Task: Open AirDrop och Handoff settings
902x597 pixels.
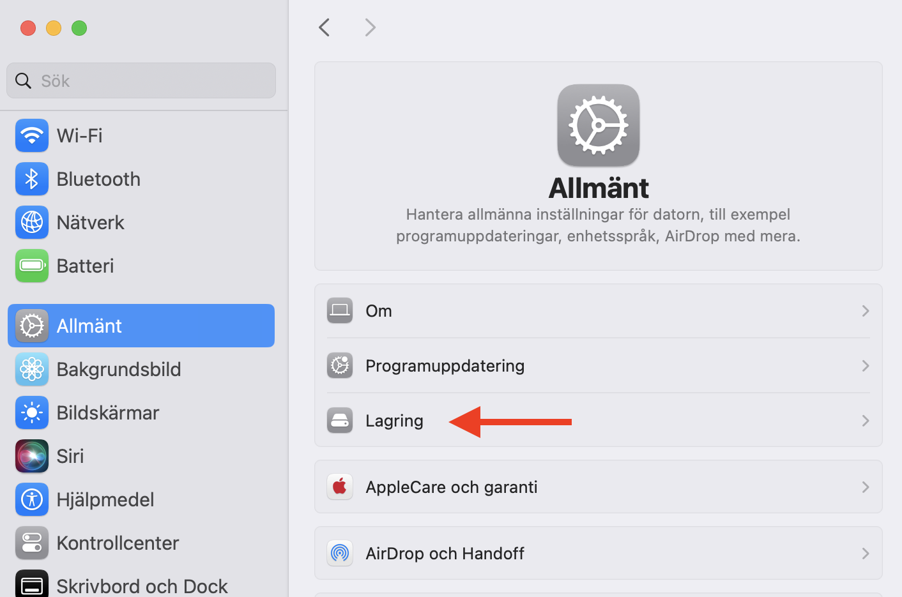Action: pyautogui.click(x=599, y=554)
